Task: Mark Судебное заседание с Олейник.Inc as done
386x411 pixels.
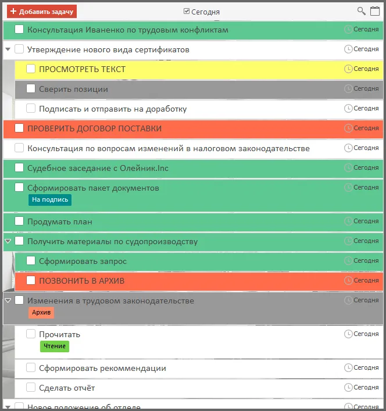Action: (x=19, y=168)
